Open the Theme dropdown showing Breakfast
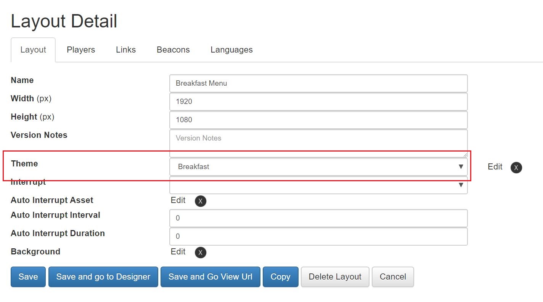543x302 pixels. [318, 167]
